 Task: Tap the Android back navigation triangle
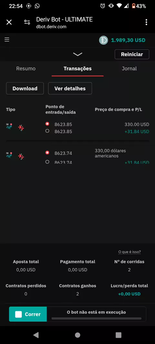tap(36, 335)
